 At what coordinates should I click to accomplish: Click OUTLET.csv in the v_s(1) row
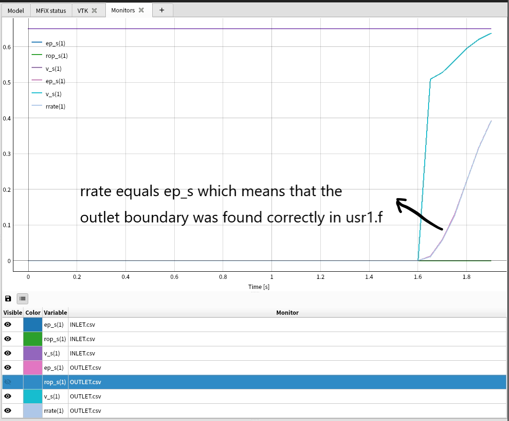pos(85,396)
